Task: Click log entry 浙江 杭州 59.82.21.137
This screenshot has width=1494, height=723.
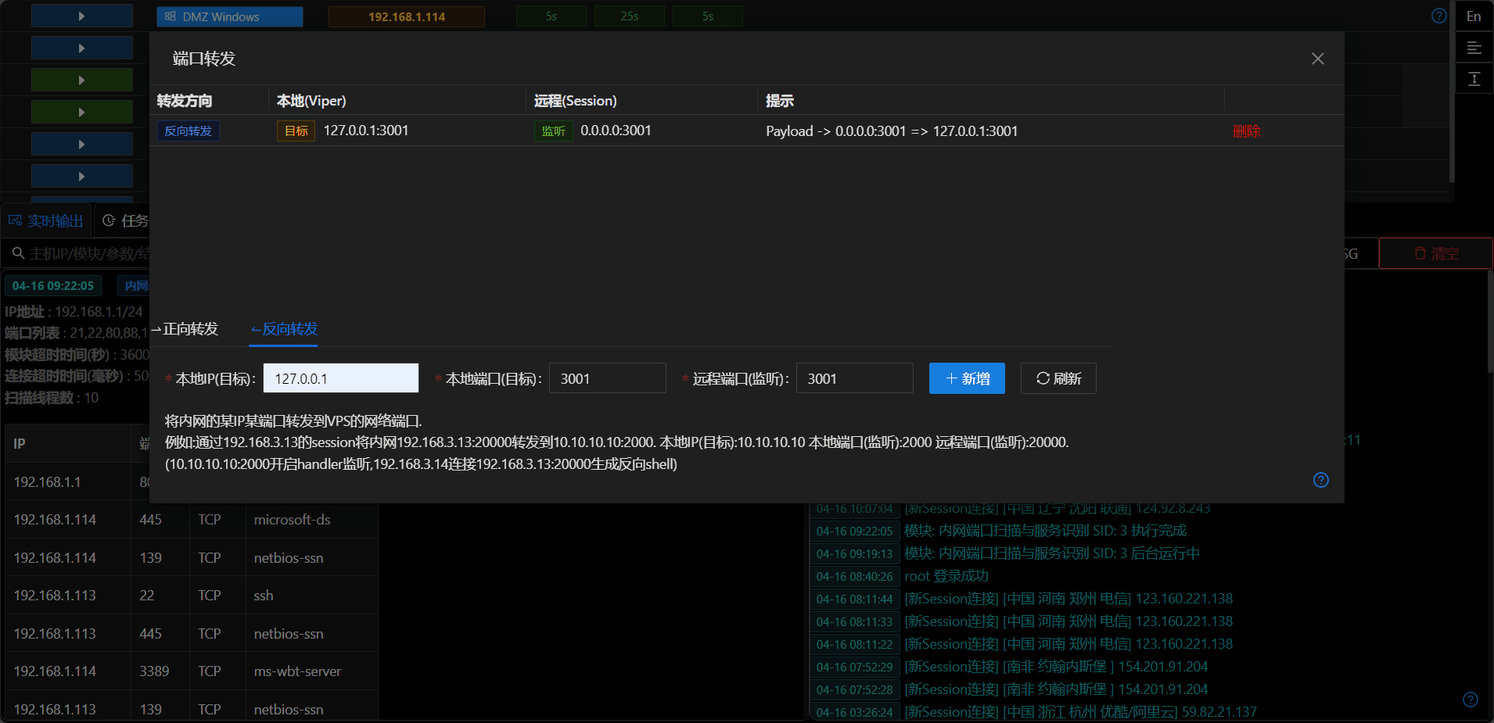Action: click(x=1080, y=712)
